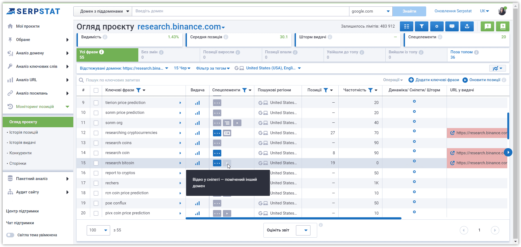The width and height of the screenshot is (521, 247).
Task: Expand Аналіз домену sidebar menu
Action: pyautogui.click(x=38, y=53)
